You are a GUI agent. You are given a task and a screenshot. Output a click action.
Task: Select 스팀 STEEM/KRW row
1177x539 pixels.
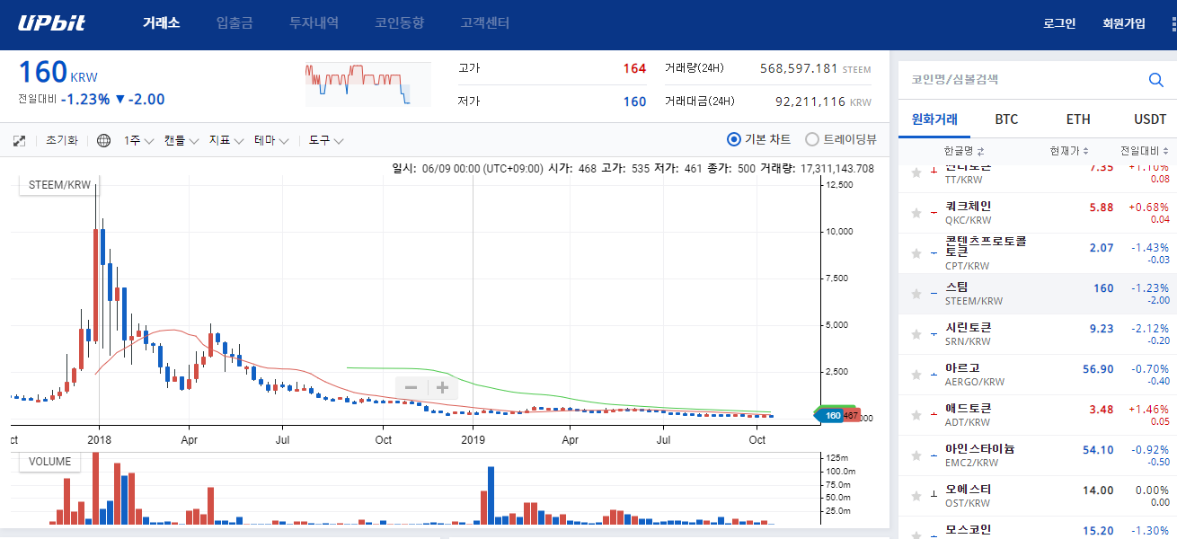coord(1038,294)
